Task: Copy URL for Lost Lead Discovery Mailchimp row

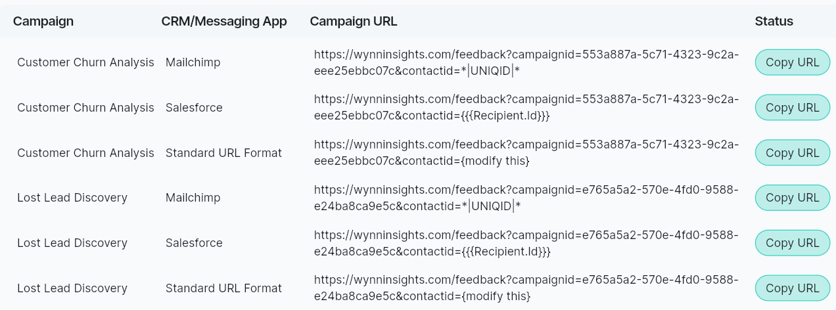Action: [792, 198]
